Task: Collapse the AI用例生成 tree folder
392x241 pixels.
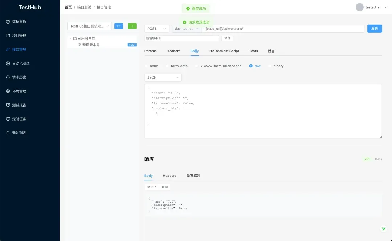Action: point(70,38)
